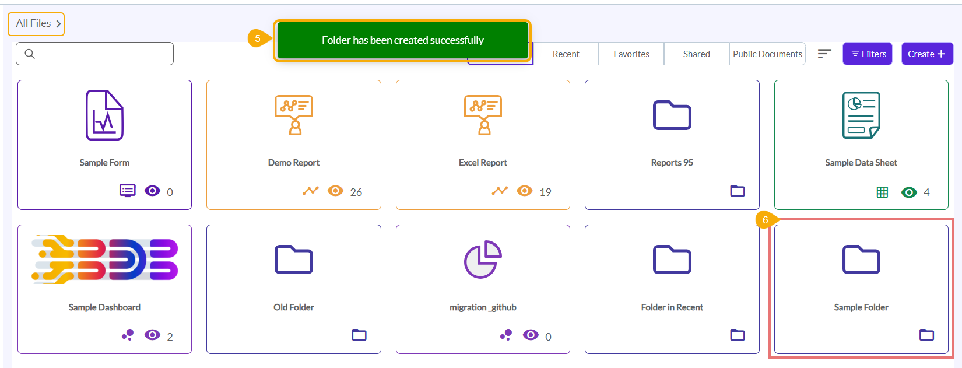Click the Sample Data Sheet icon
This screenshot has width=962, height=368.
(861, 115)
